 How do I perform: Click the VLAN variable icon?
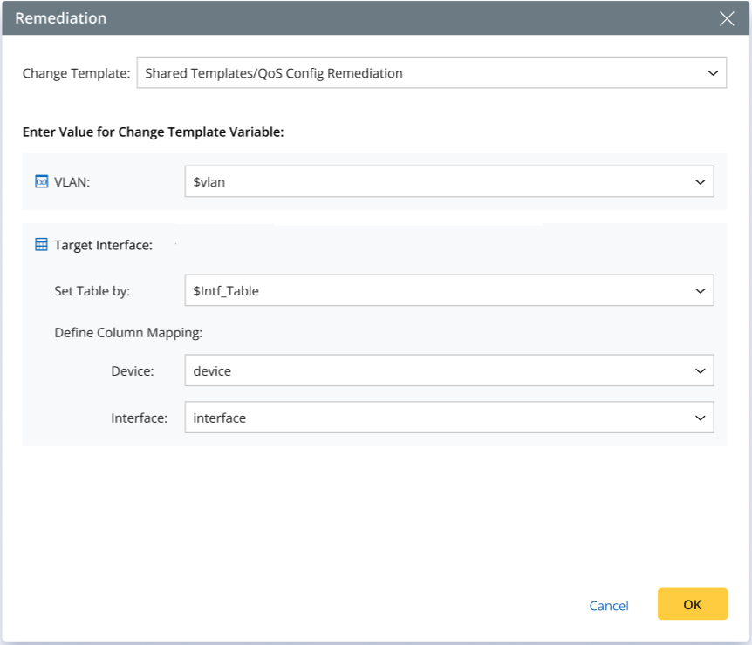pyautogui.click(x=41, y=181)
